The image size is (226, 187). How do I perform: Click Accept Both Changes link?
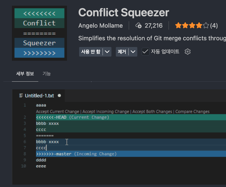coord(152,112)
